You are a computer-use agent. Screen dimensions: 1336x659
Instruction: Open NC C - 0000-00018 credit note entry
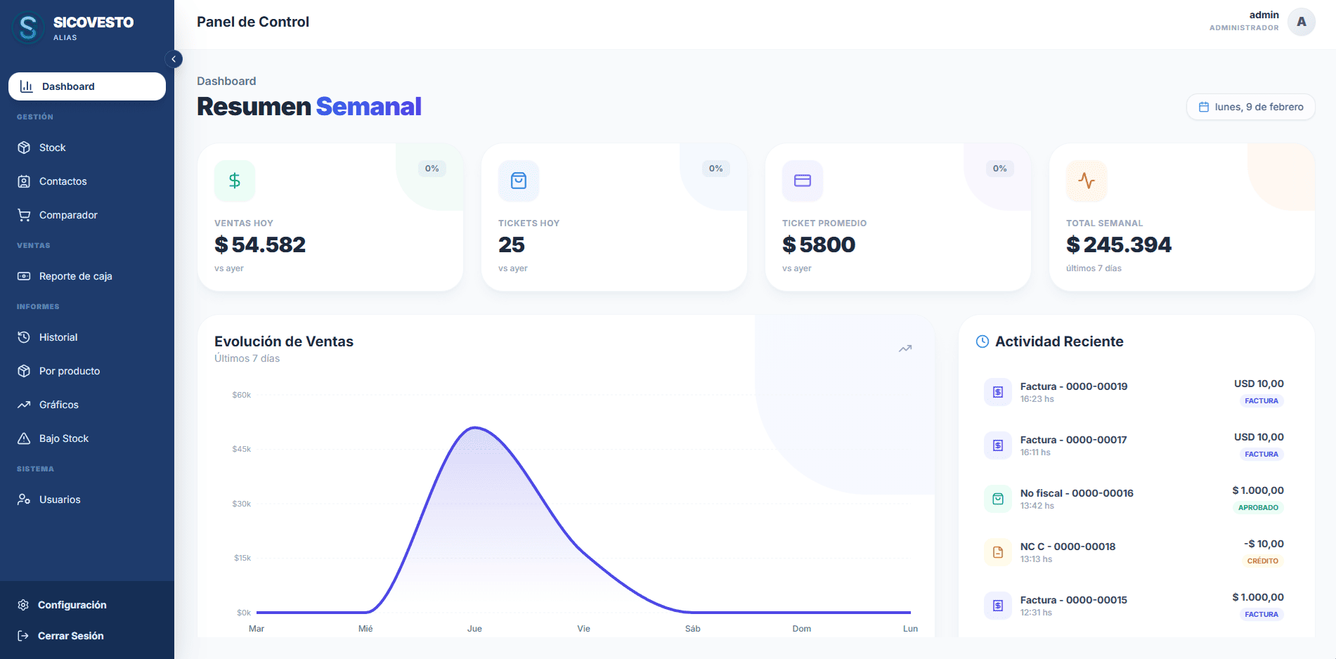(1134, 552)
